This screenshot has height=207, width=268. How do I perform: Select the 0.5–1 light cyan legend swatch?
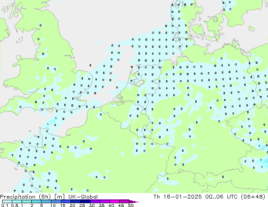click(x=17, y=202)
